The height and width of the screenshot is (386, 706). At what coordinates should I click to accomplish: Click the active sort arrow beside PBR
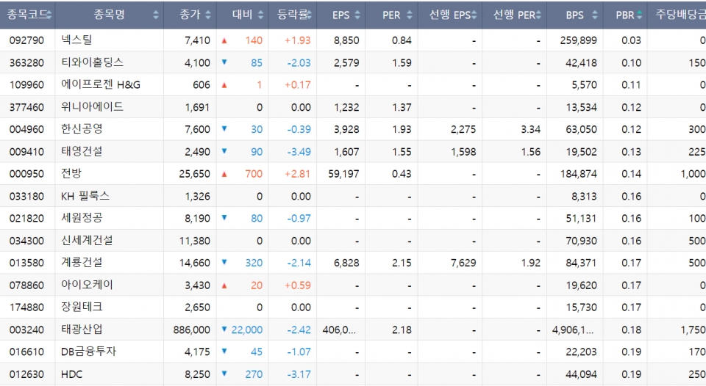point(639,15)
